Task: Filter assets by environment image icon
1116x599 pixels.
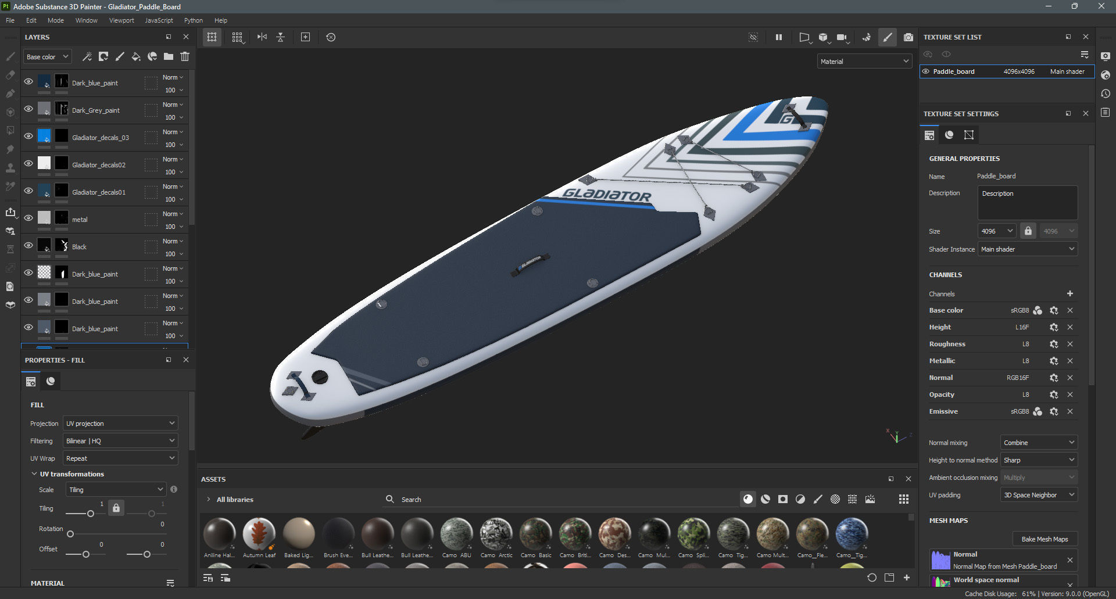Action: 870,499
